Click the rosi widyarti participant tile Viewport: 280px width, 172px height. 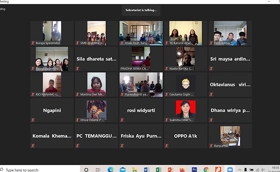click(x=141, y=110)
